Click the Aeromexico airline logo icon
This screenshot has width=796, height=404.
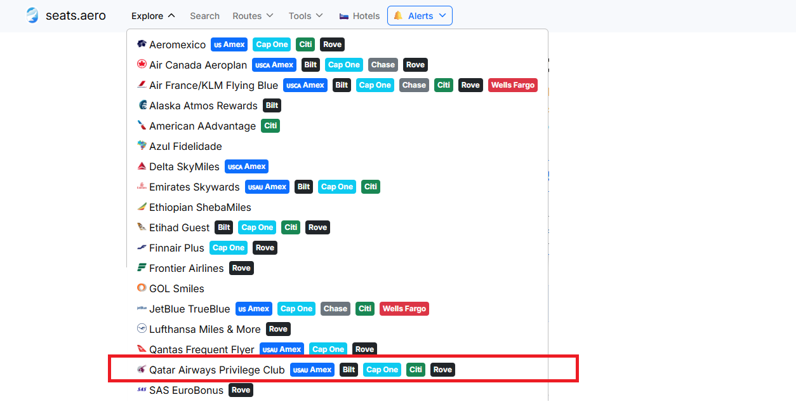click(x=142, y=44)
